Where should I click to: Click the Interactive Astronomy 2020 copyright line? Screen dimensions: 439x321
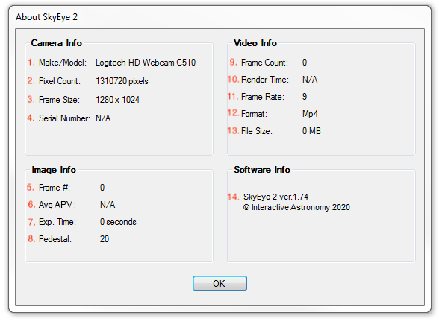point(296,207)
